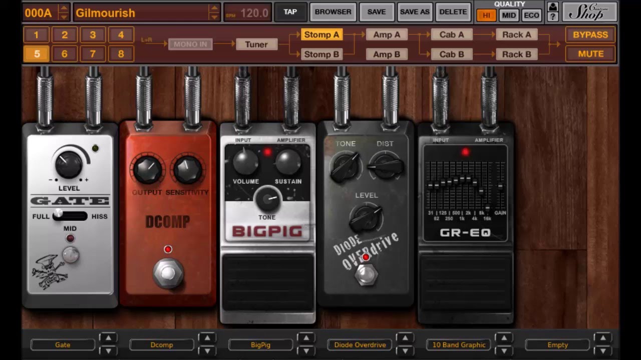Open the Gilmourish preset name selector arrows
This screenshot has width=641, height=360.
coord(214,12)
